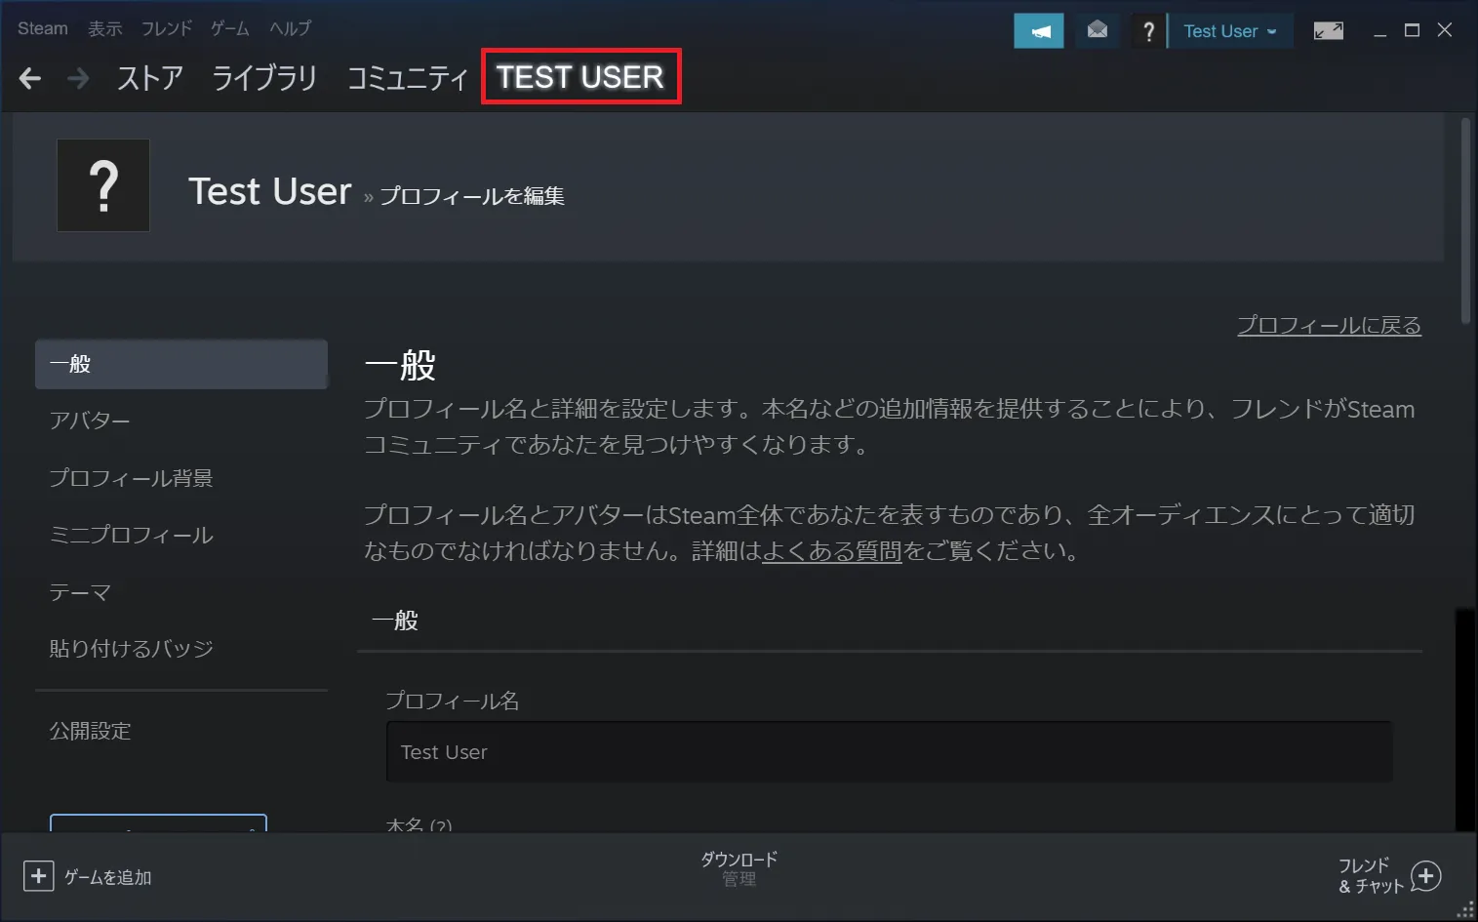
Task: Open the 表示 menu
Action: 105,28
